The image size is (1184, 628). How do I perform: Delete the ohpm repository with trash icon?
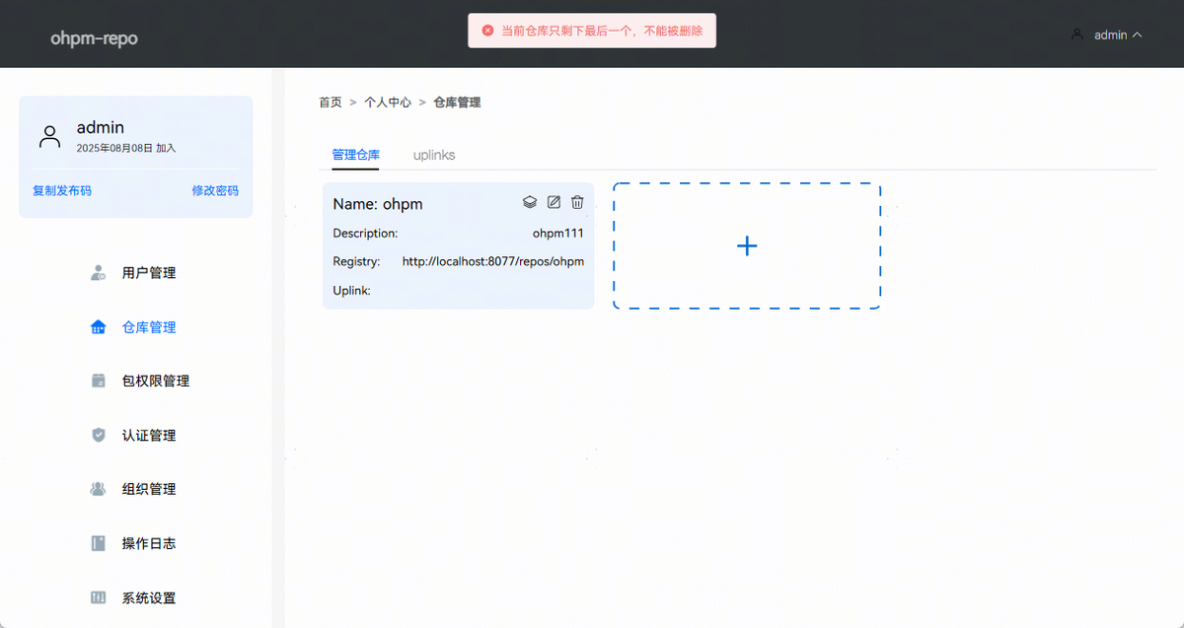click(x=577, y=202)
